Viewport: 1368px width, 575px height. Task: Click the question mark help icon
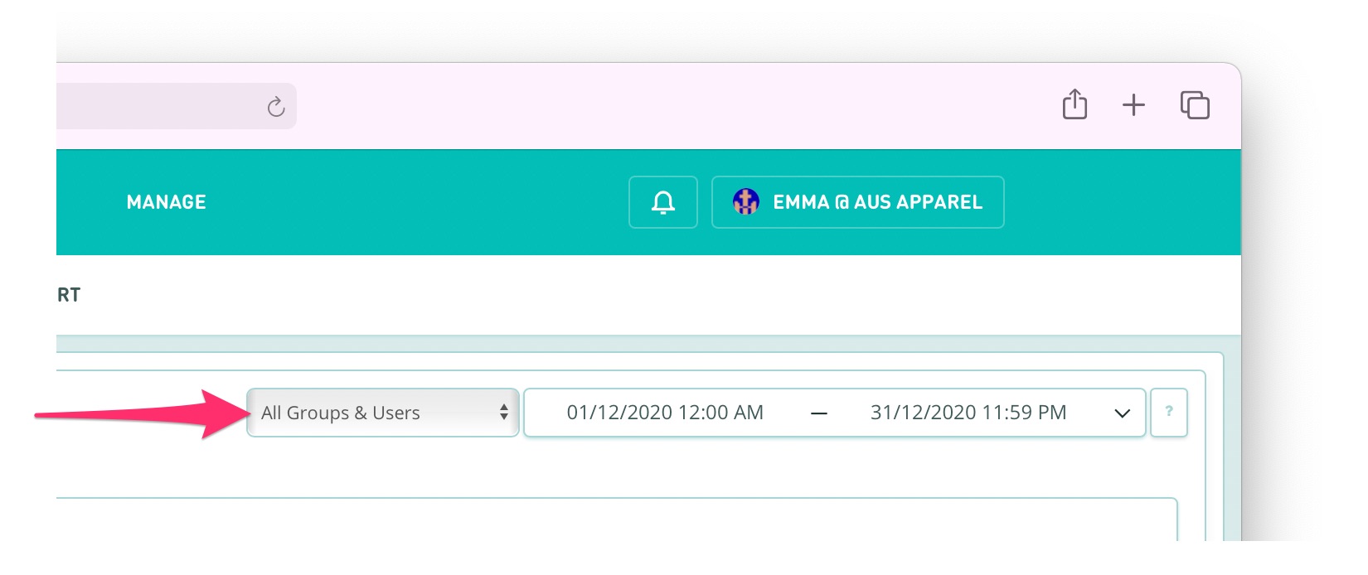[1169, 412]
